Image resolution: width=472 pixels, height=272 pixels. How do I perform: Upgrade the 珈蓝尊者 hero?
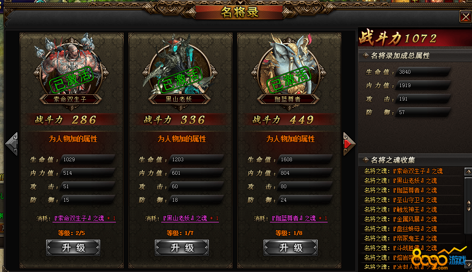click(x=291, y=248)
